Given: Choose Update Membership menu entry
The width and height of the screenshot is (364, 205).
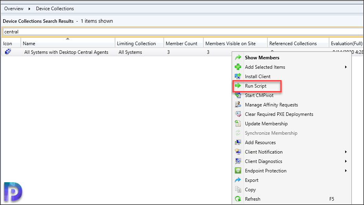Looking at the screenshot, I should point(266,124).
